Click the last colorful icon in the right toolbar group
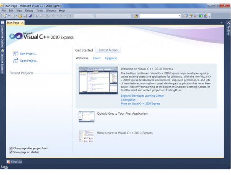 [206, 16]
